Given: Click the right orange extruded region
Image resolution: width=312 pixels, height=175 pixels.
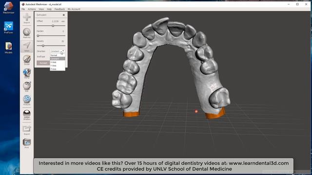Looking at the screenshot, I should coord(215,114).
